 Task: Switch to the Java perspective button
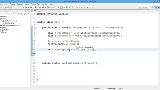[157, 7]
